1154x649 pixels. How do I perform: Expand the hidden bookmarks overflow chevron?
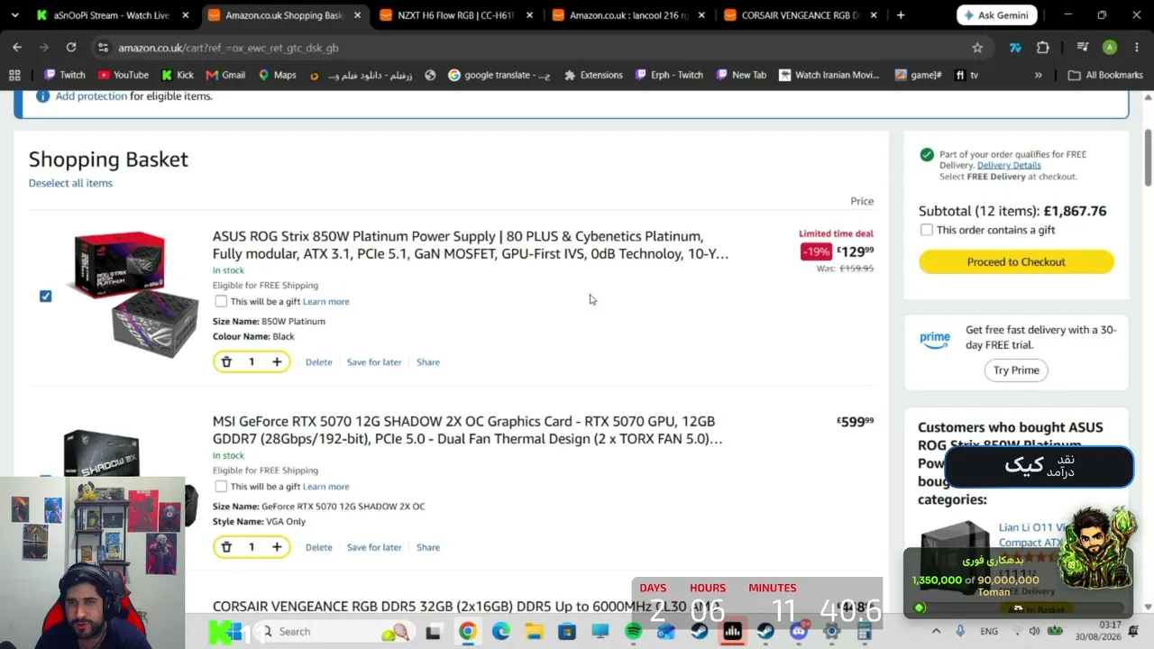1039,75
